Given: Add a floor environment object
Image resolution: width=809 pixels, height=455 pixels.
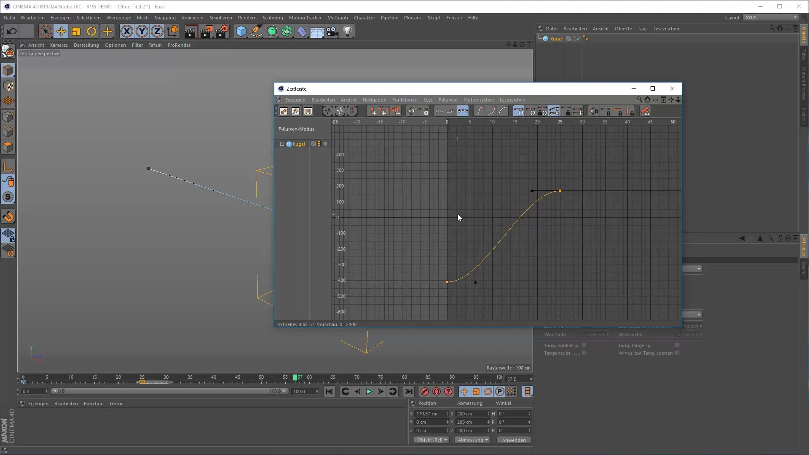Looking at the screenshot, I should tap(317, 31).
